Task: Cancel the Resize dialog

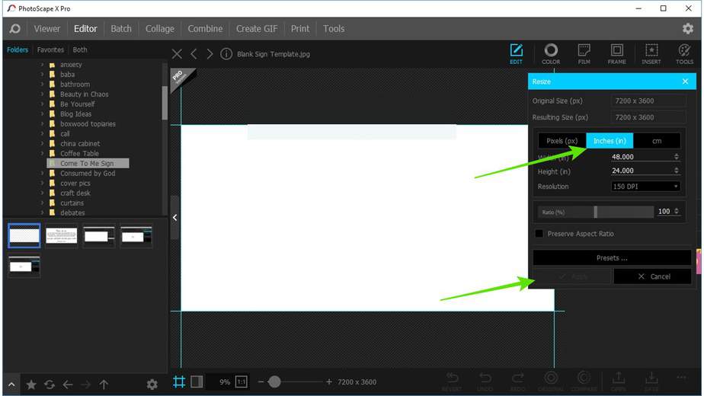Action: pyautogui.click(x=653, y=276)
